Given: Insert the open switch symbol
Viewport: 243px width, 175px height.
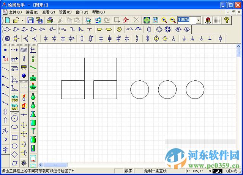Looking at the screenshot, I should click(x=129, y=29).
